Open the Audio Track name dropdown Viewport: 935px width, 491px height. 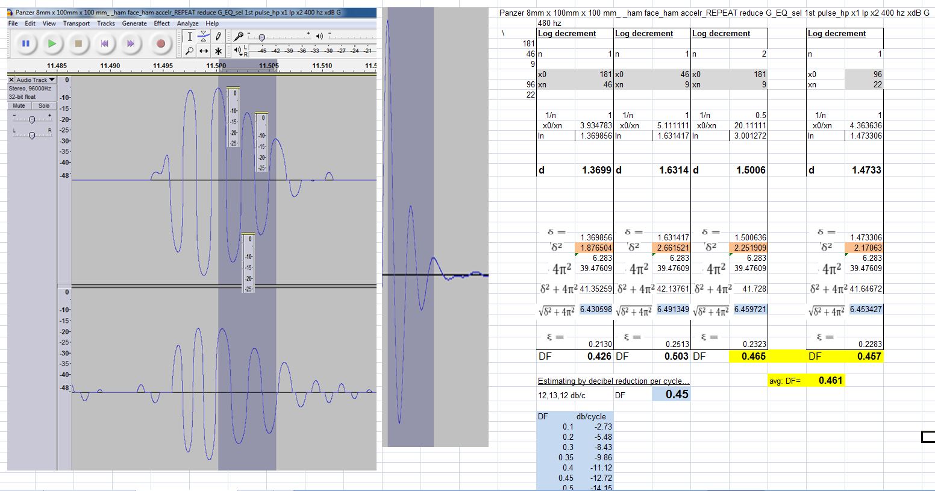pos(36,80)
